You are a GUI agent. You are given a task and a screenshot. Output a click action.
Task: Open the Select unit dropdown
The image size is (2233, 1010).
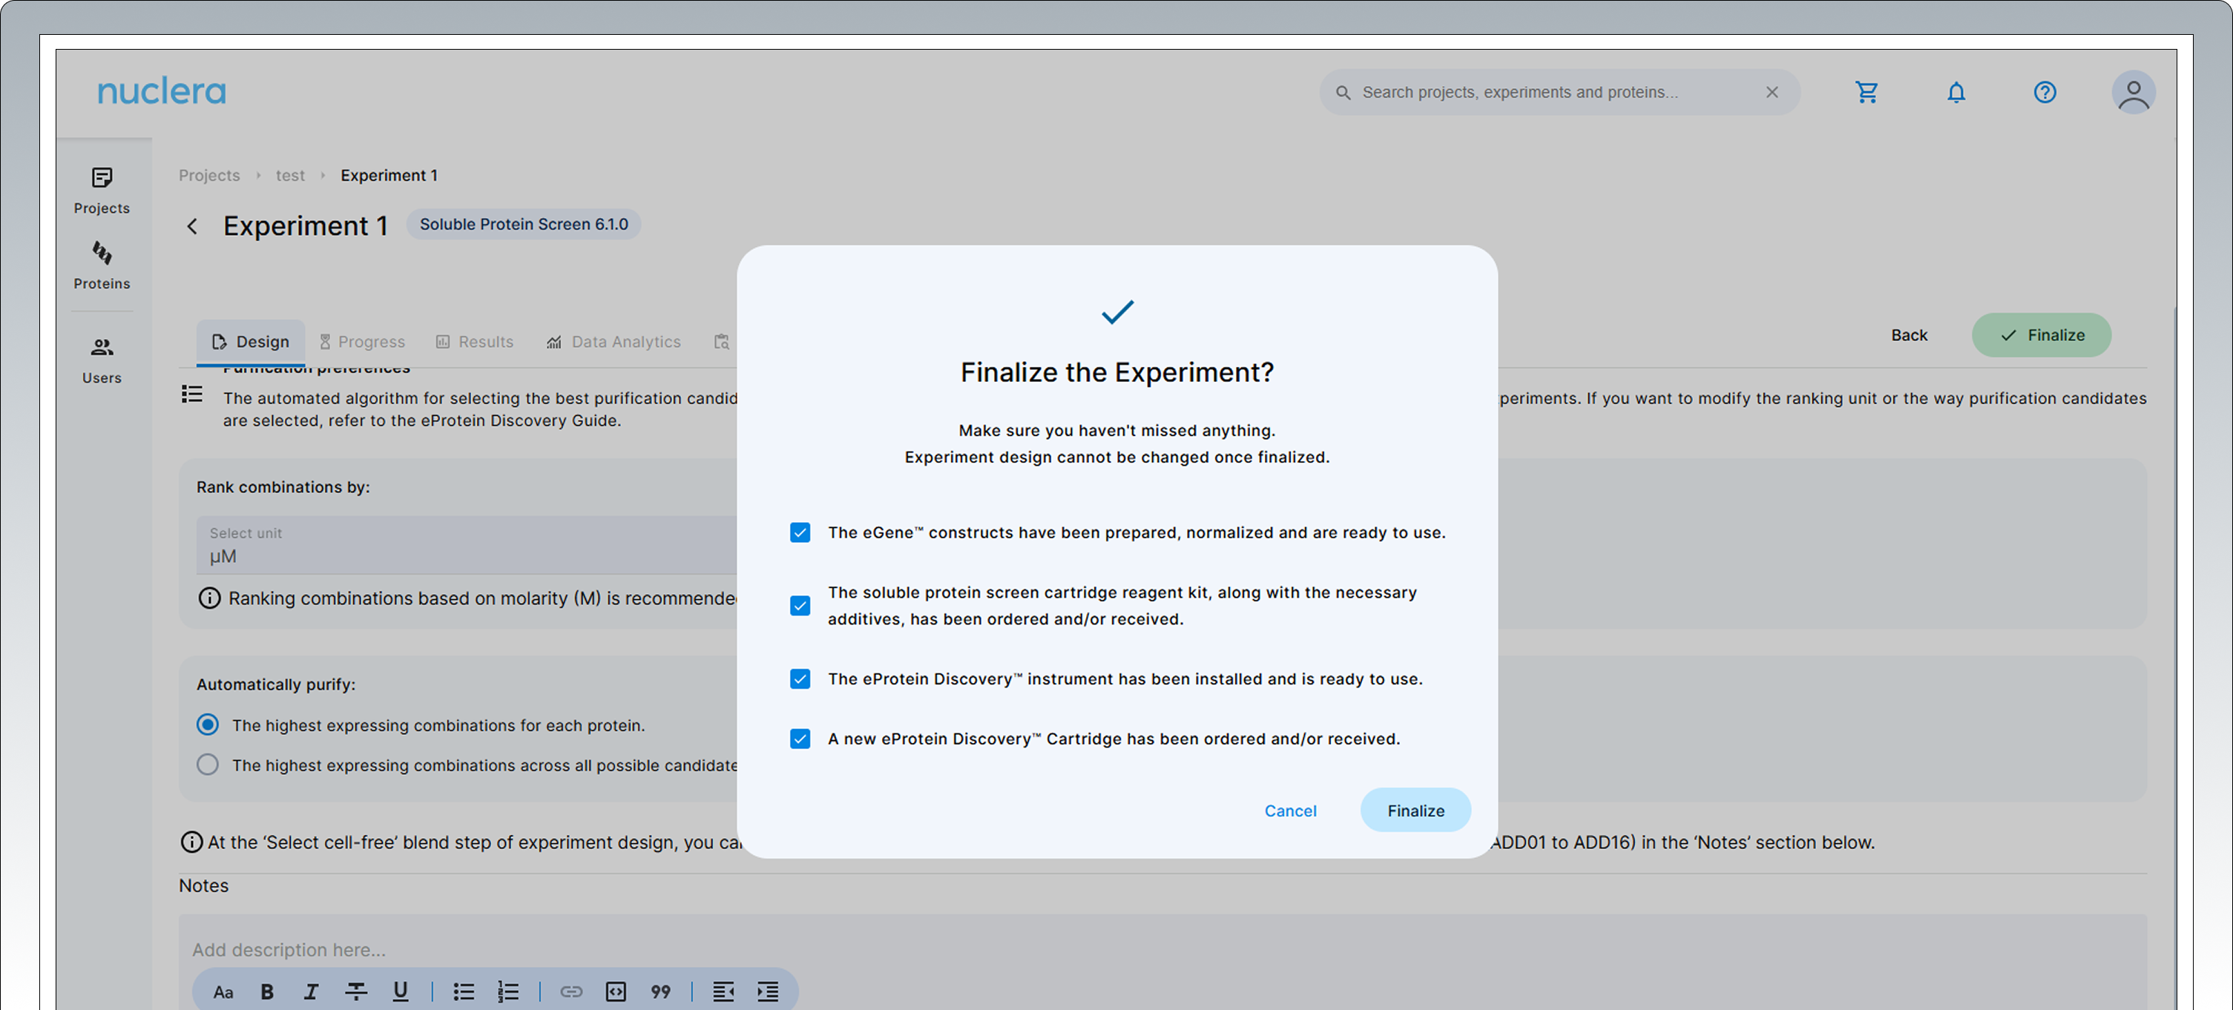(x=468, y=546)
